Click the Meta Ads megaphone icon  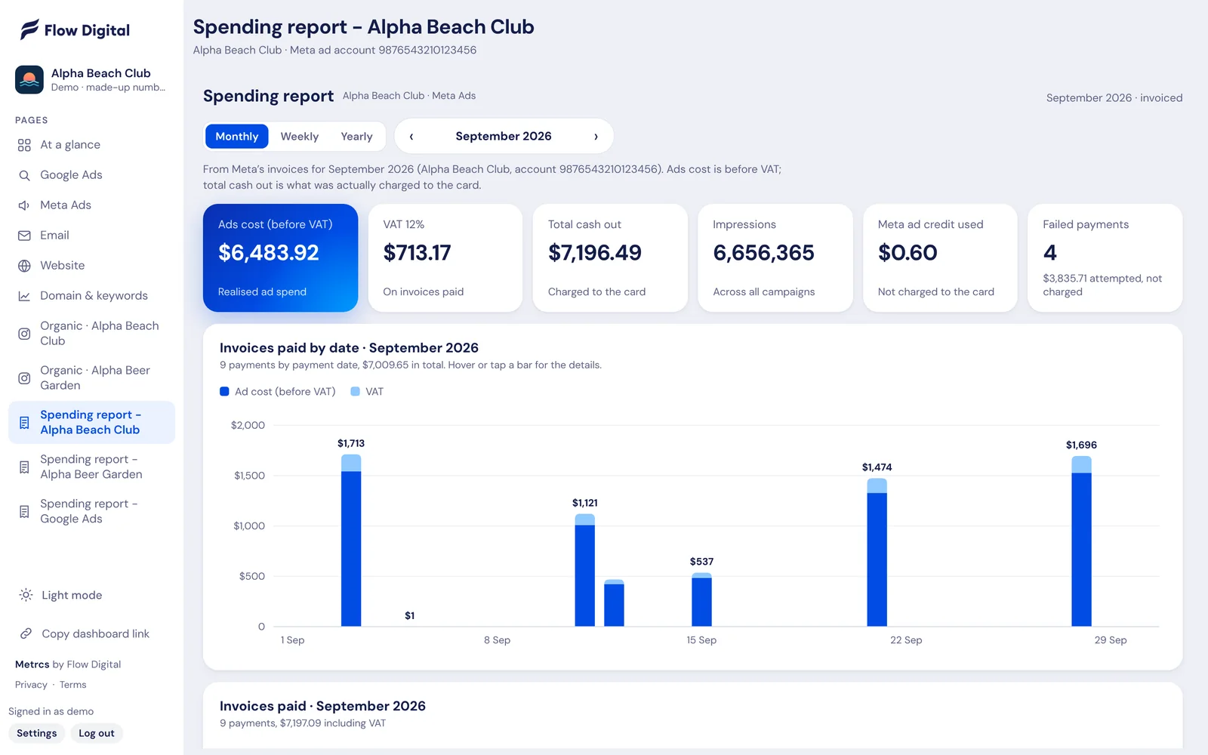point(24,205)
